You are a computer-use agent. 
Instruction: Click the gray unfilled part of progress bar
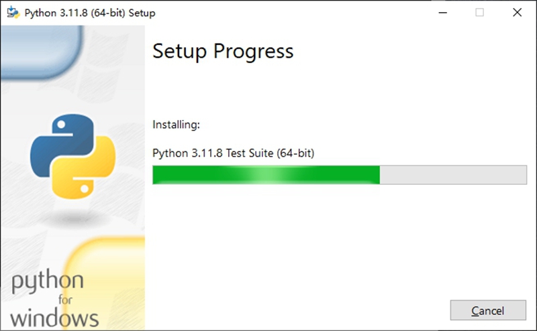(x=453, y=175)
